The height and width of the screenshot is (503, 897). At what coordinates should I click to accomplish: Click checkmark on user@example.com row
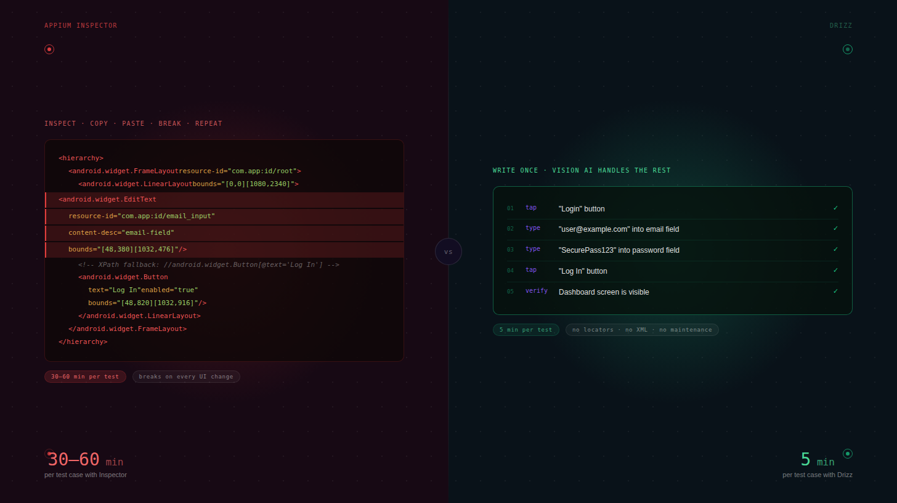tap(835, 229)
